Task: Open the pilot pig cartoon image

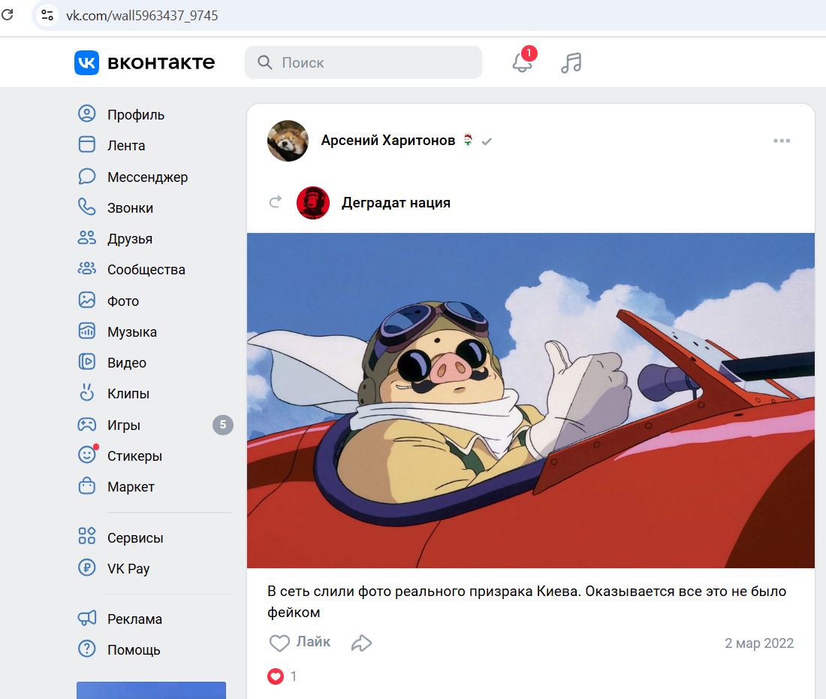Action: pyautogui.click(x=530, y=400)
